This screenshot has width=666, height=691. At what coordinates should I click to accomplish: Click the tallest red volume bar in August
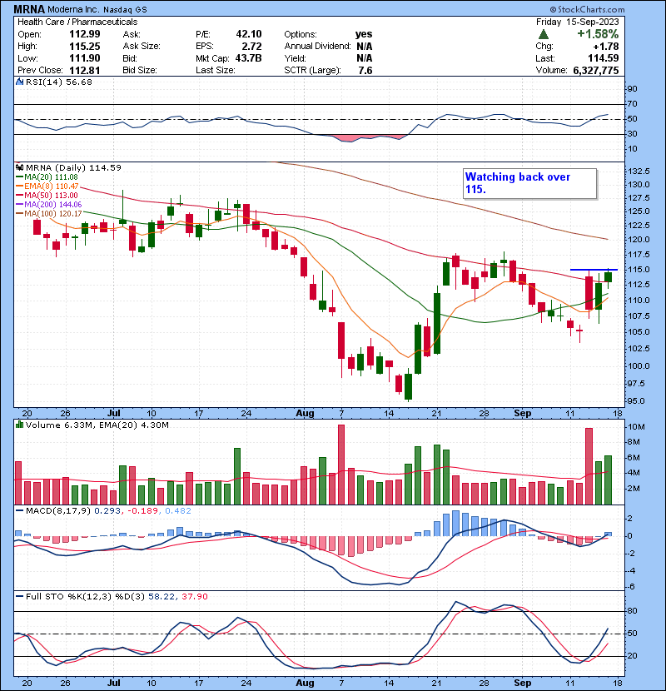point(341,465)
